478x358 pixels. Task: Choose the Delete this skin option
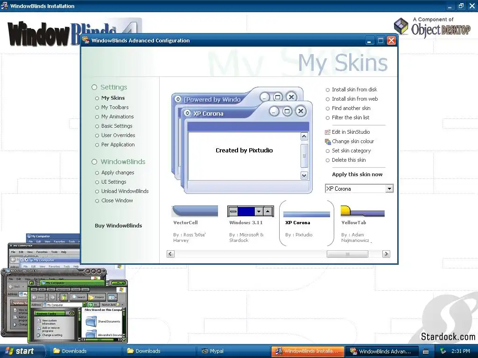[346, 160]
